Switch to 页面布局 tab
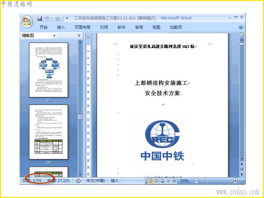The width and height of the screenshot is (264, 198). pyautogui.click(x=82, y=27)
